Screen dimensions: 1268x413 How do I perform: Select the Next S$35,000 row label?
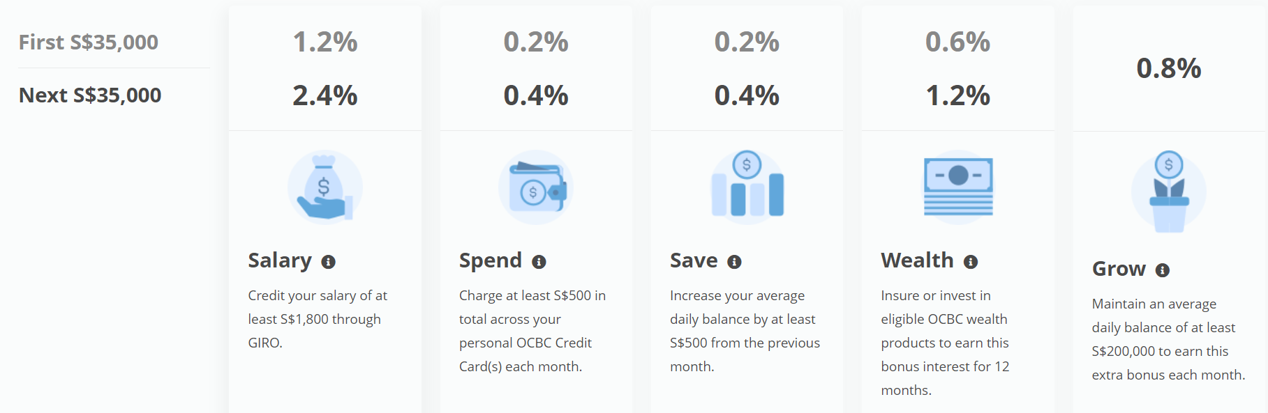click(90, 95)
